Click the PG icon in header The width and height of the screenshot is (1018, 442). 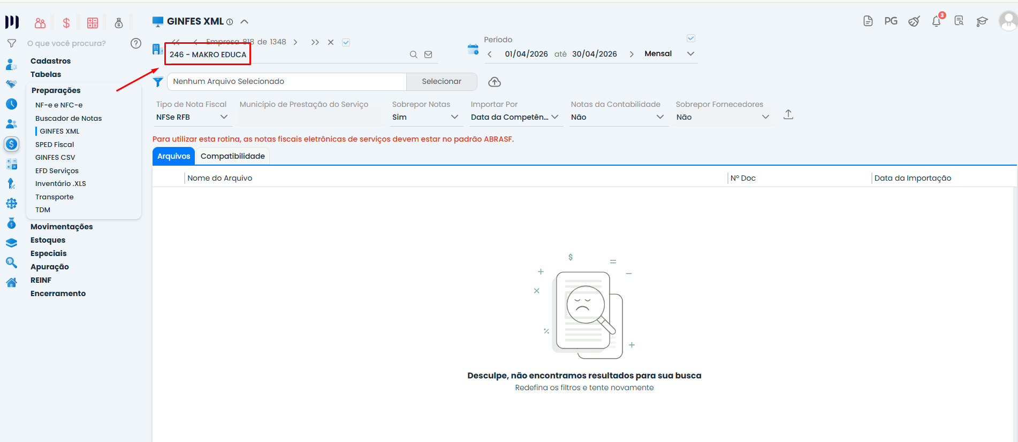point(891,21)
